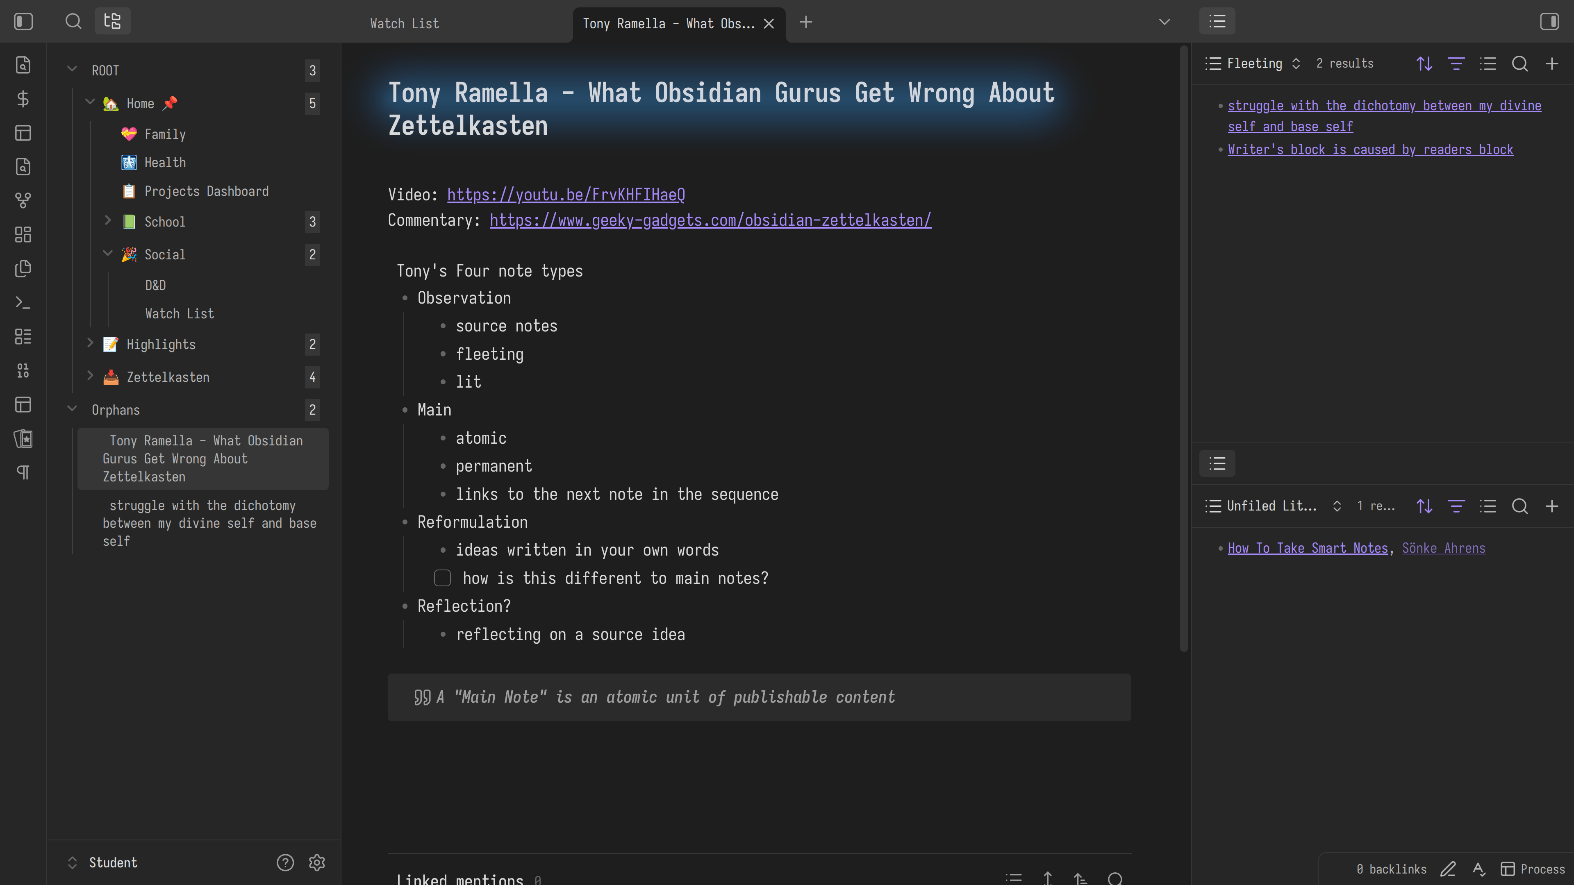Click the sort arrows in Fleeting panel
Viewport: 1574px width, 885px height.
1424,64
